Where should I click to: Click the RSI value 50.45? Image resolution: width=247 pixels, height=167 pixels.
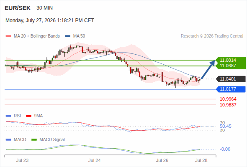point(226,127)
